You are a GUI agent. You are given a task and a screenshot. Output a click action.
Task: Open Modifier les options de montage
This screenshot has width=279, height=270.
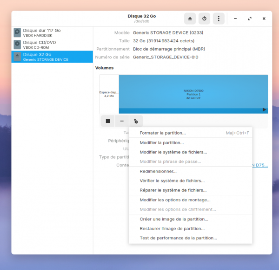click(x=175, y=200)
